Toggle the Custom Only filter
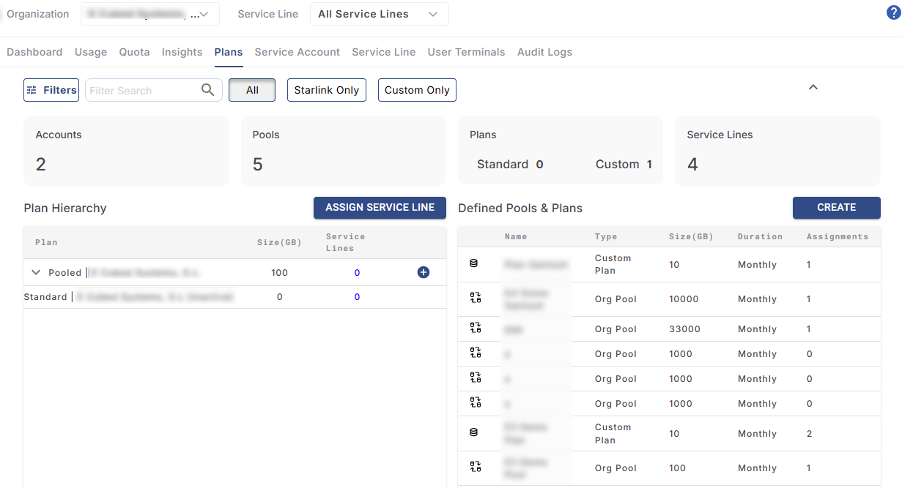902x488 pixels. pos(417,90)
